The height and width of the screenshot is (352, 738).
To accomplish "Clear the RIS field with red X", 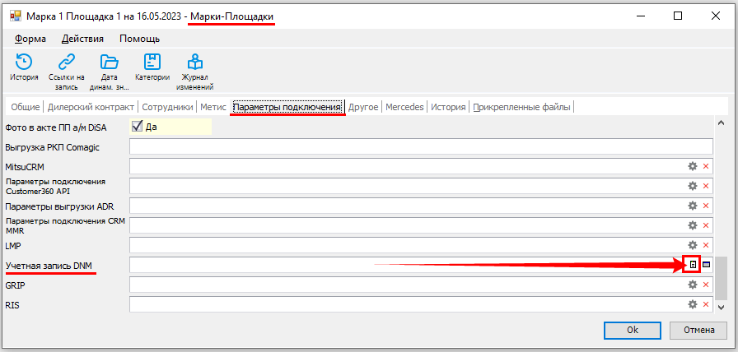I will click(x=706, y=304).
